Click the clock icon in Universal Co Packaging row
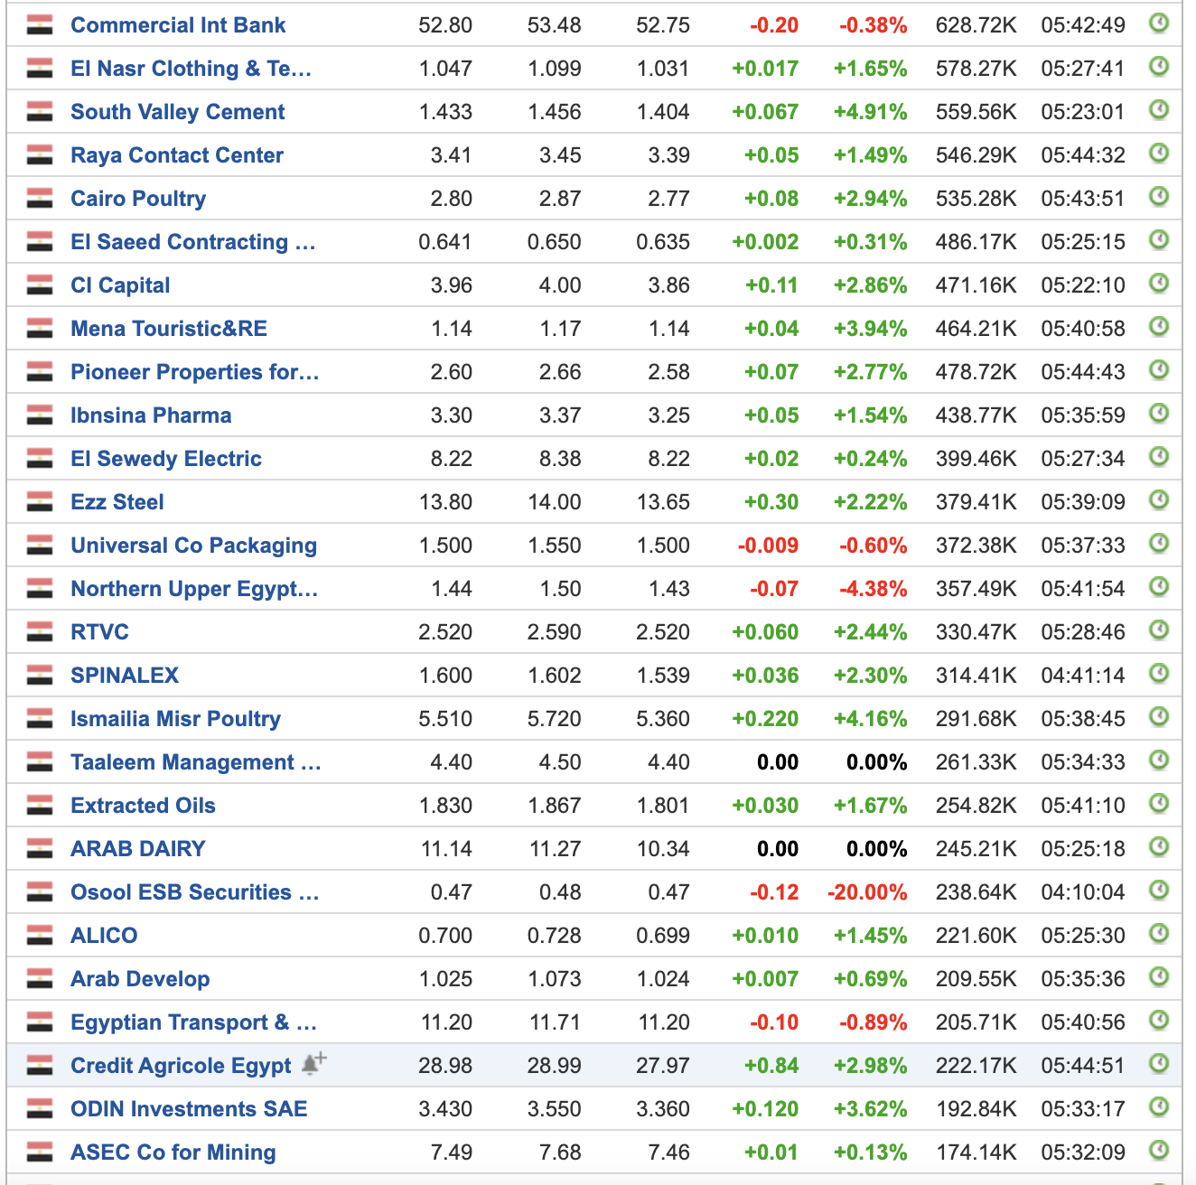Viewport: 1196px width, 1185px height. (1159, 544)
